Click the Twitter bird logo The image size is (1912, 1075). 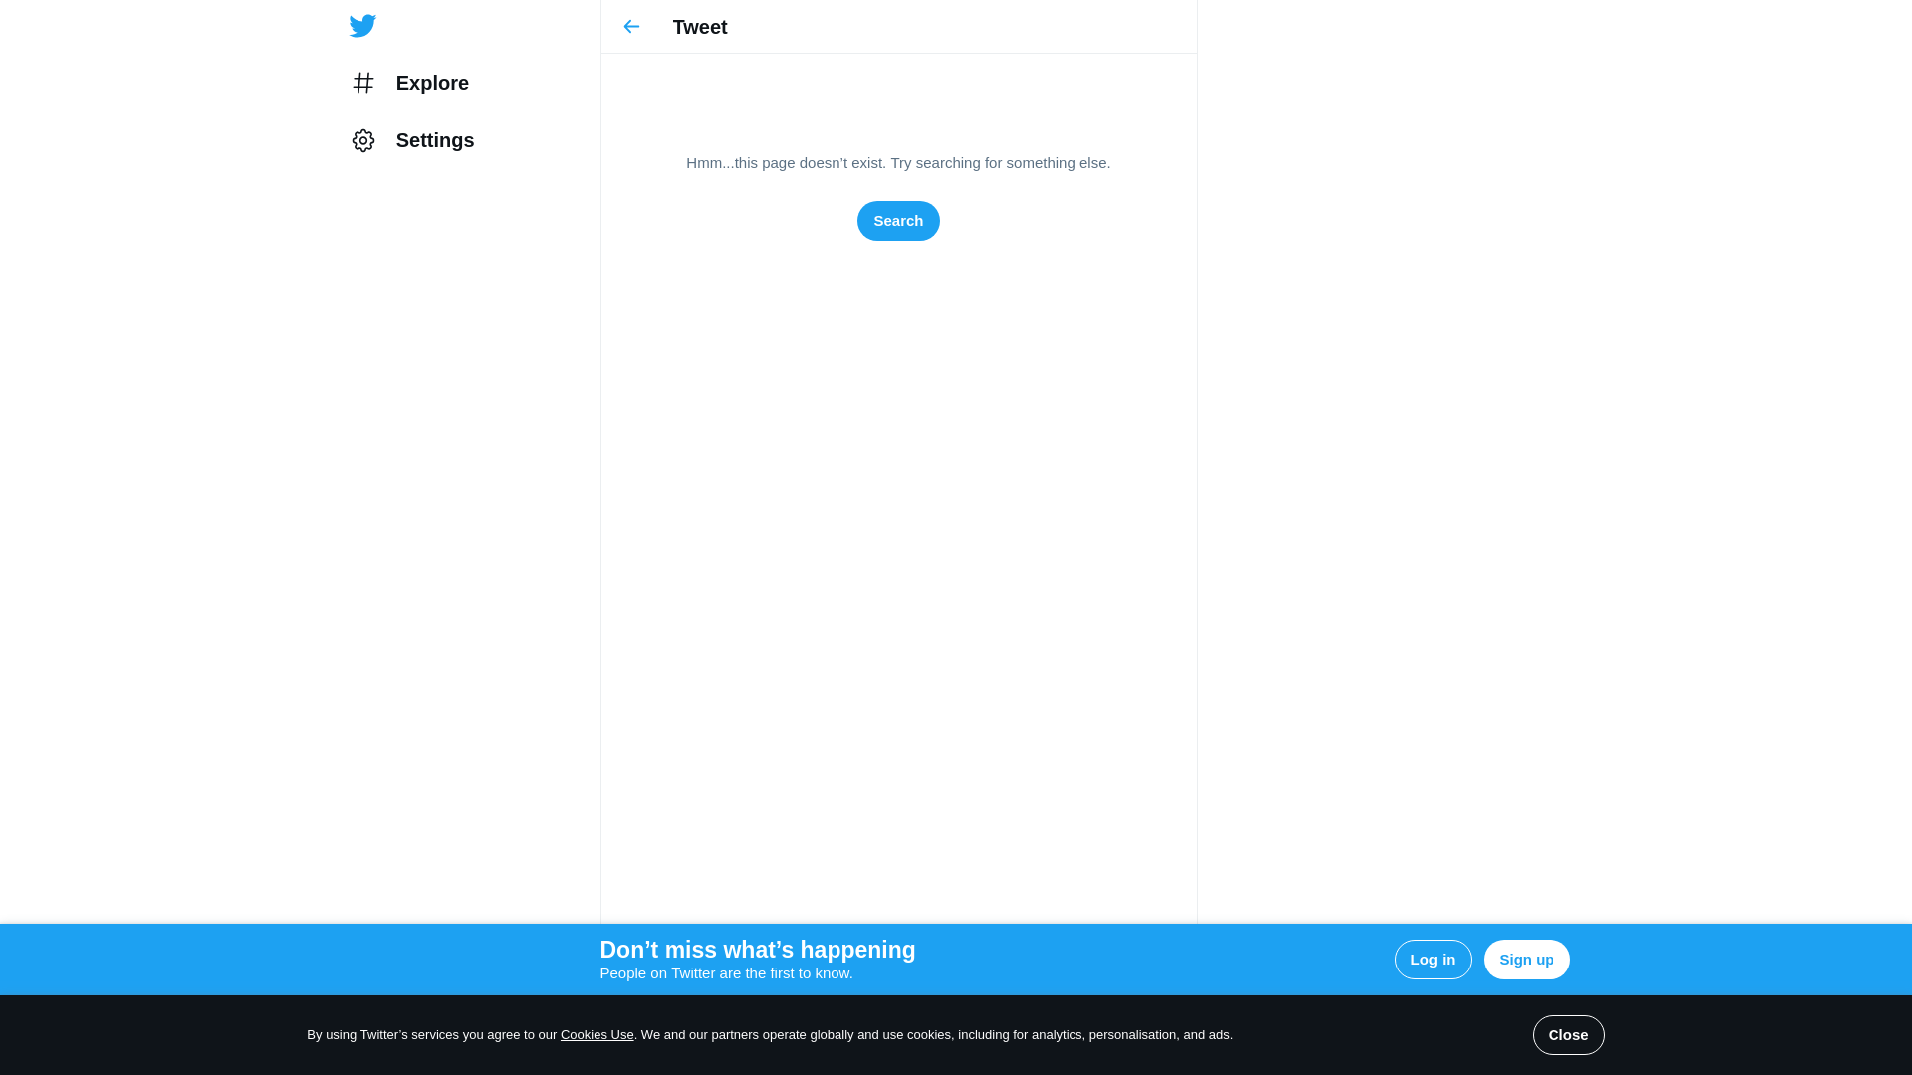[362, 26]
